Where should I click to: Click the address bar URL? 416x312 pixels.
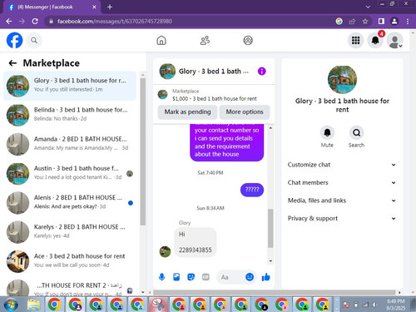[115, 22]
